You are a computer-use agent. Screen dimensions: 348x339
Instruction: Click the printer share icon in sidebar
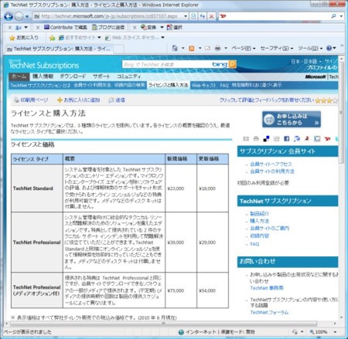click(256, 139)
